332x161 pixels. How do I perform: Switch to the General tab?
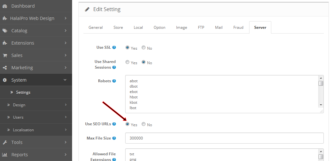click(x=96, y=27)
